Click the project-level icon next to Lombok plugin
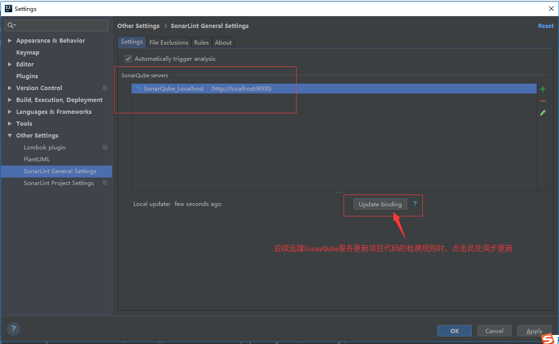This screenshot has height=344, width=559. pyautogui.click(x=105, y=147)
